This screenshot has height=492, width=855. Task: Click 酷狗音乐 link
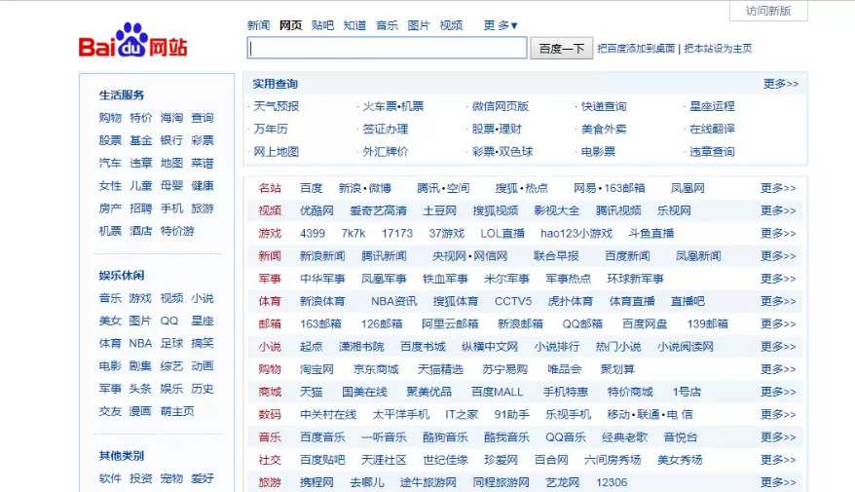445,436
